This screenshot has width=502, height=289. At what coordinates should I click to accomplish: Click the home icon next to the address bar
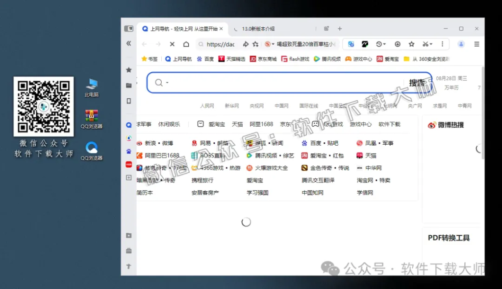click(185, 44)
